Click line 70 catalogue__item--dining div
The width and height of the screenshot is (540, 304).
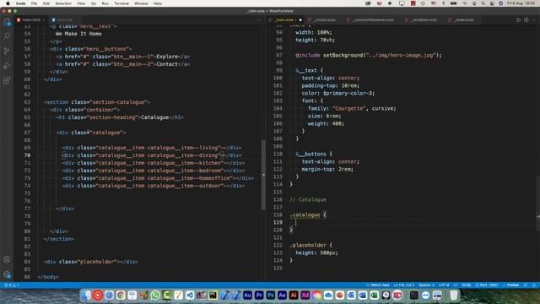click(x=152, y=155)
